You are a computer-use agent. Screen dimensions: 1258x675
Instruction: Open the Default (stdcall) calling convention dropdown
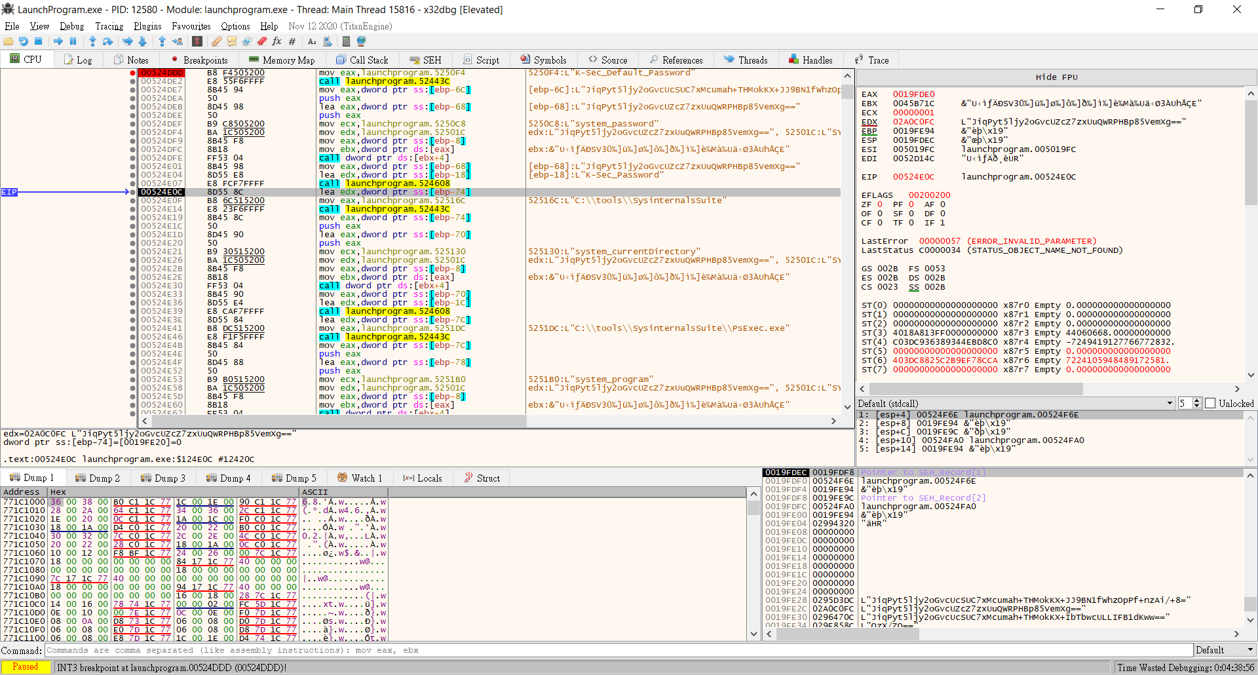[x=1171, y=403]
